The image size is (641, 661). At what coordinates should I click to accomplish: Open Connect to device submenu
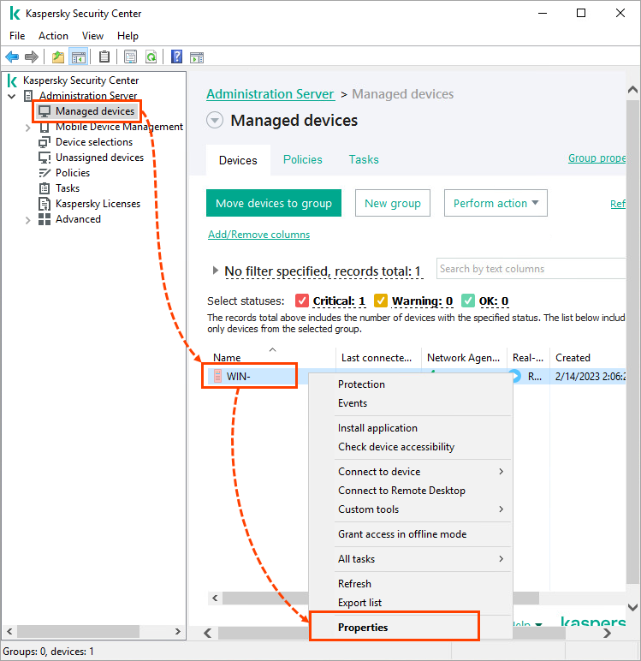[423, 472]
